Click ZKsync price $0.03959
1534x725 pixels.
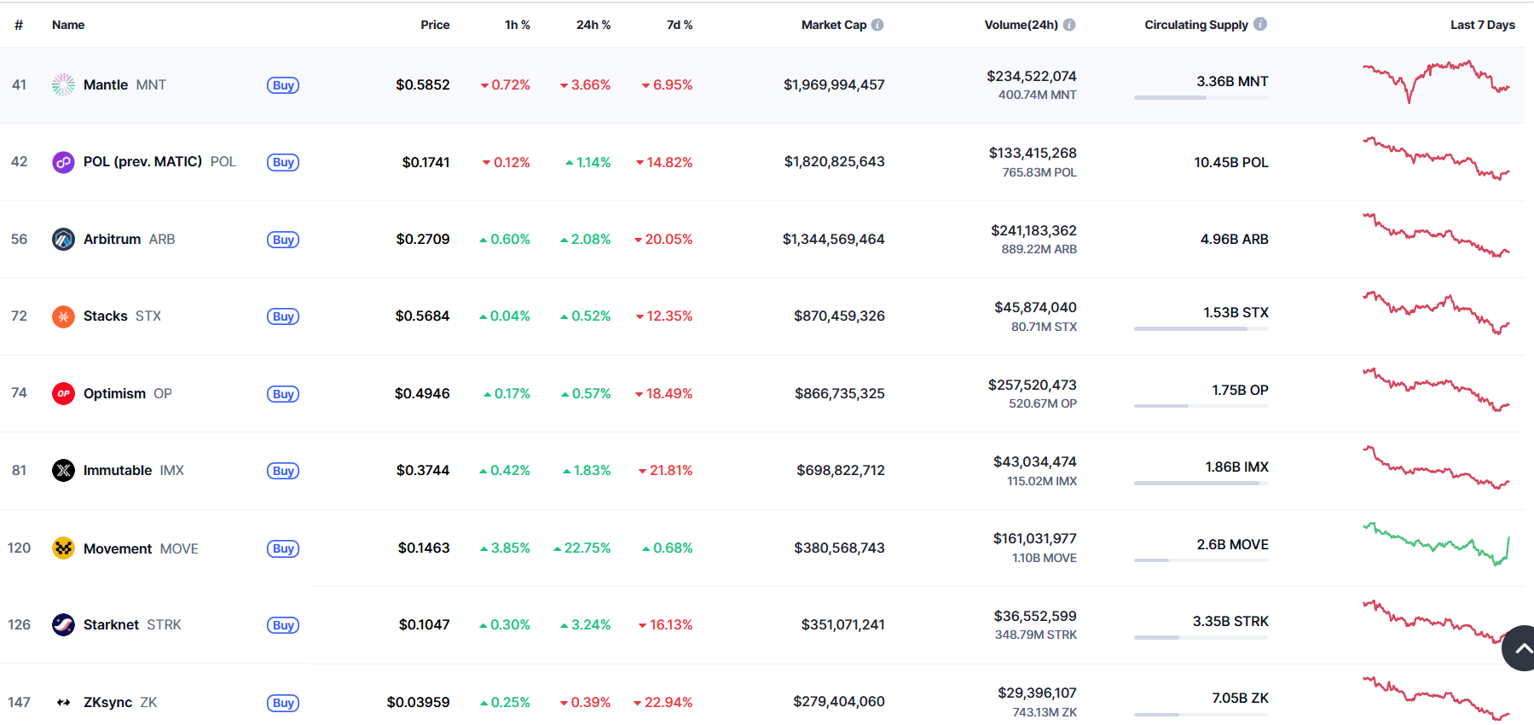418,702
